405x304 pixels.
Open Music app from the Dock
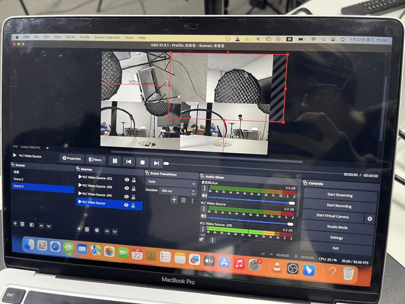coord(239,264)
